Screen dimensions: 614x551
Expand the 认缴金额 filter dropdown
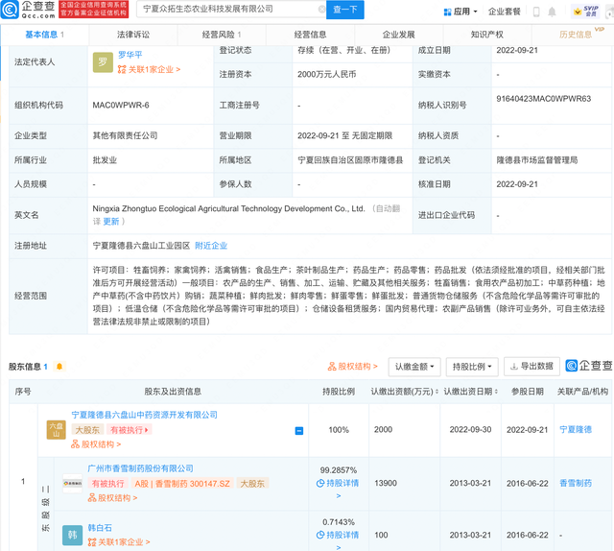pyautogui.click(x=414, y=367)
